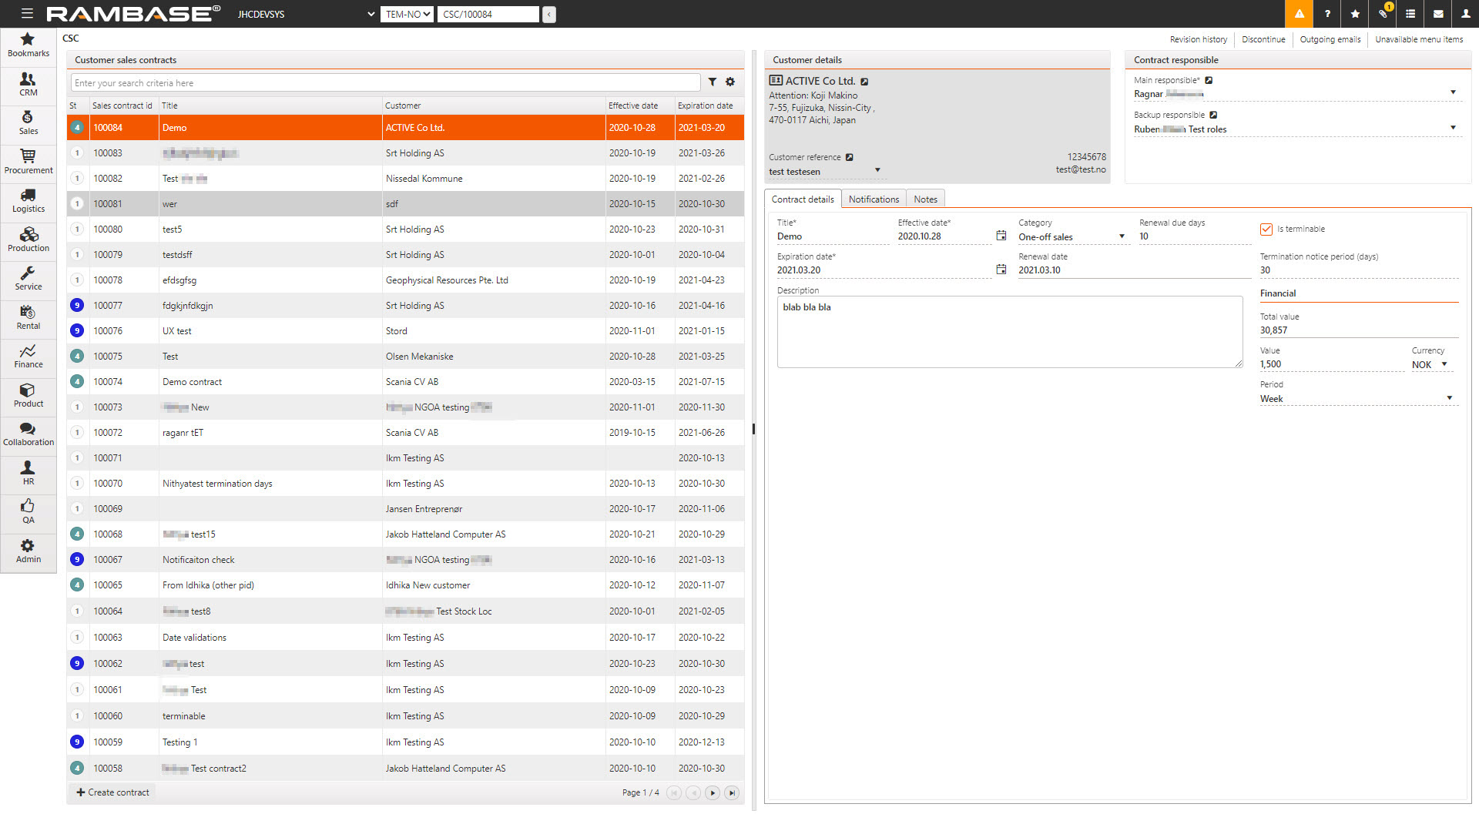Open the Procurement module in sidebar
Viewport: 1479px width, 814px height.
pyautogui.click(x=29, y=162)
